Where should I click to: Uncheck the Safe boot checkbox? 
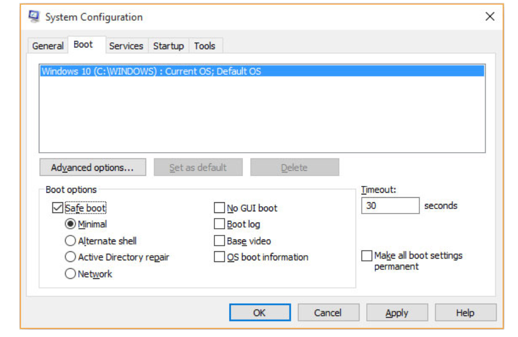[x=58, y=208]
